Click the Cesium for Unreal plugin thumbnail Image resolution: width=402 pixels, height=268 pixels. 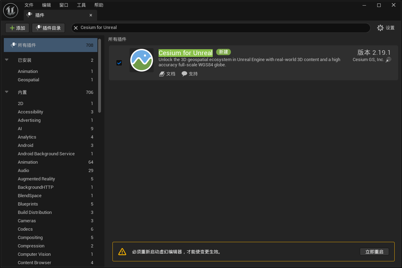pos(141,60)
